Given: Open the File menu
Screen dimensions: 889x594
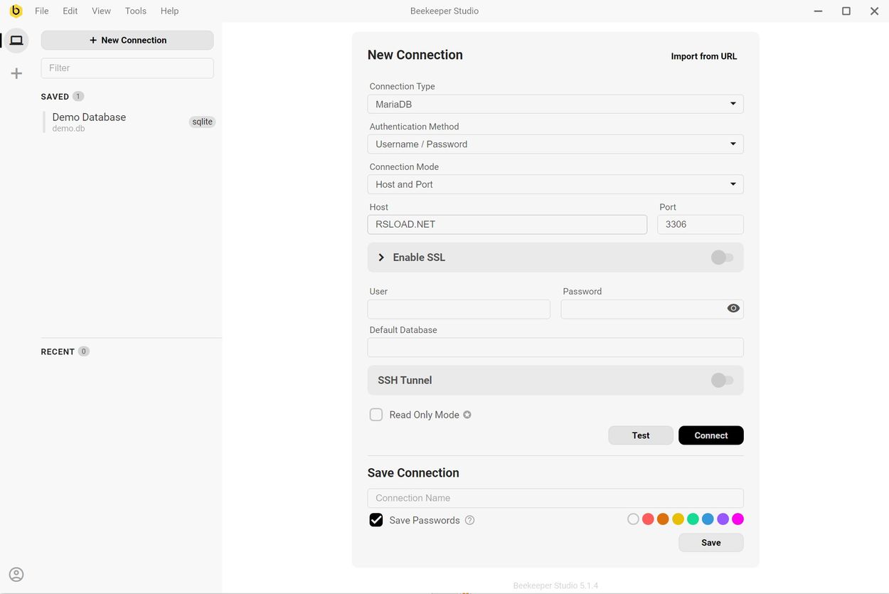Looking at the screenshot, I should point(42,11).
